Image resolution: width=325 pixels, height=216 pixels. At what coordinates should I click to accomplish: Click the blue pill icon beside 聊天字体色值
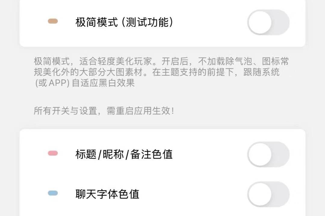tap(53, 193)
